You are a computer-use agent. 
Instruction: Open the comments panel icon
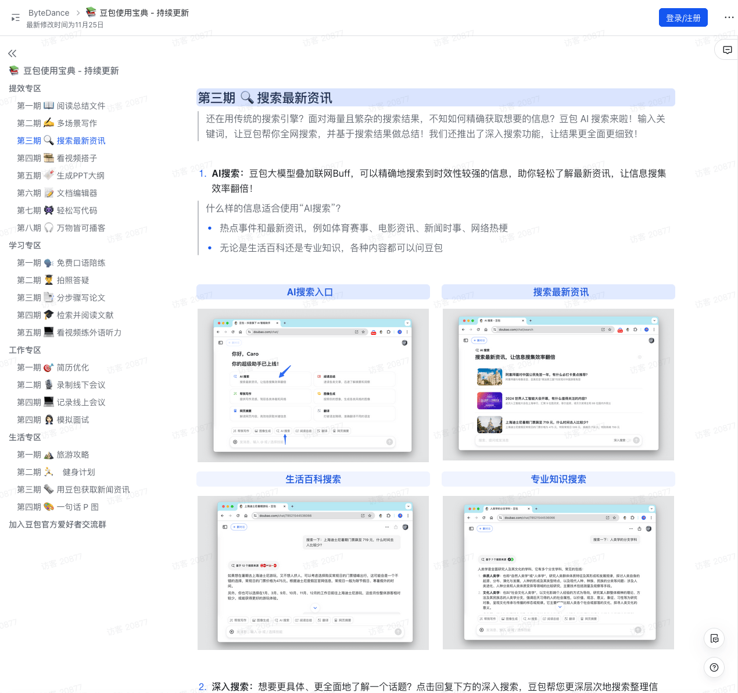point(727,50)
